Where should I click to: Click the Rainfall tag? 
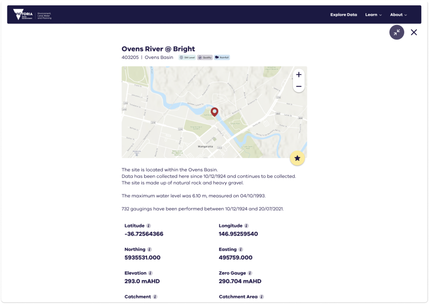click(222, 57)
